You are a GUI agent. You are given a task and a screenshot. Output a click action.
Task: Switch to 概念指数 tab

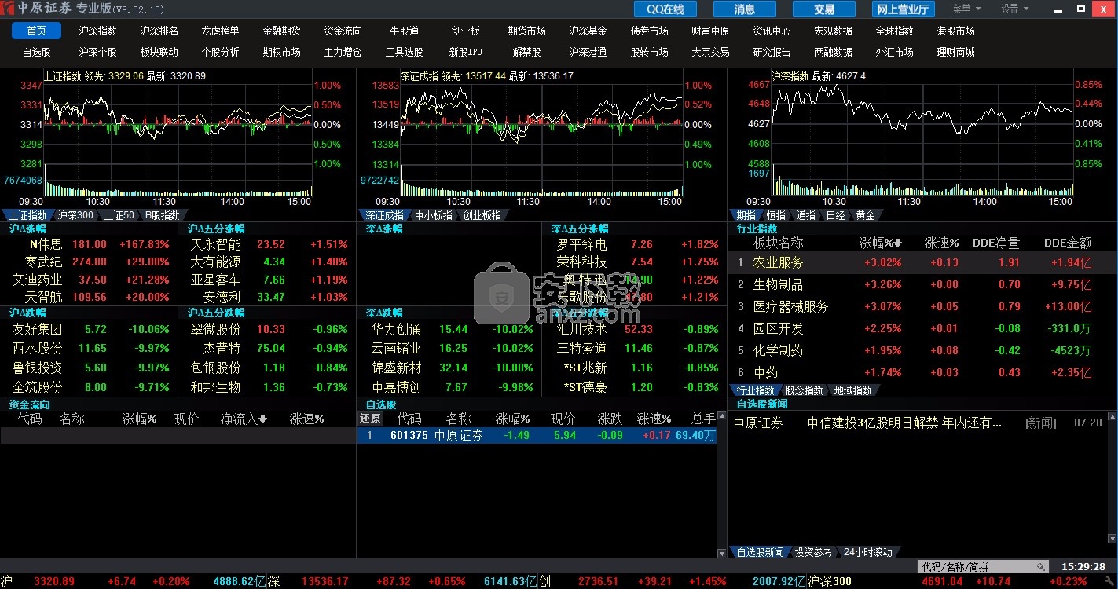pyautogui.click(x=805, y=390)
